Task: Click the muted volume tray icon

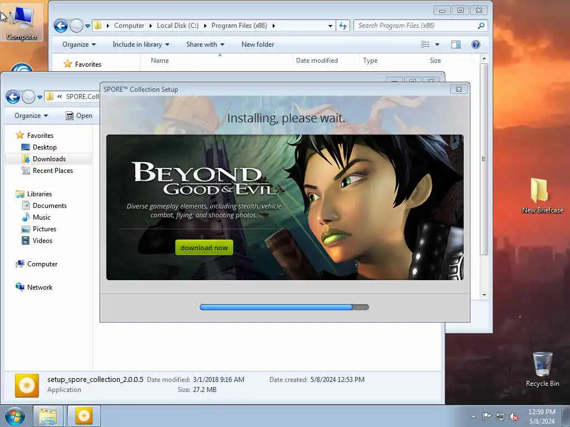Action: [x=514, y=417]
